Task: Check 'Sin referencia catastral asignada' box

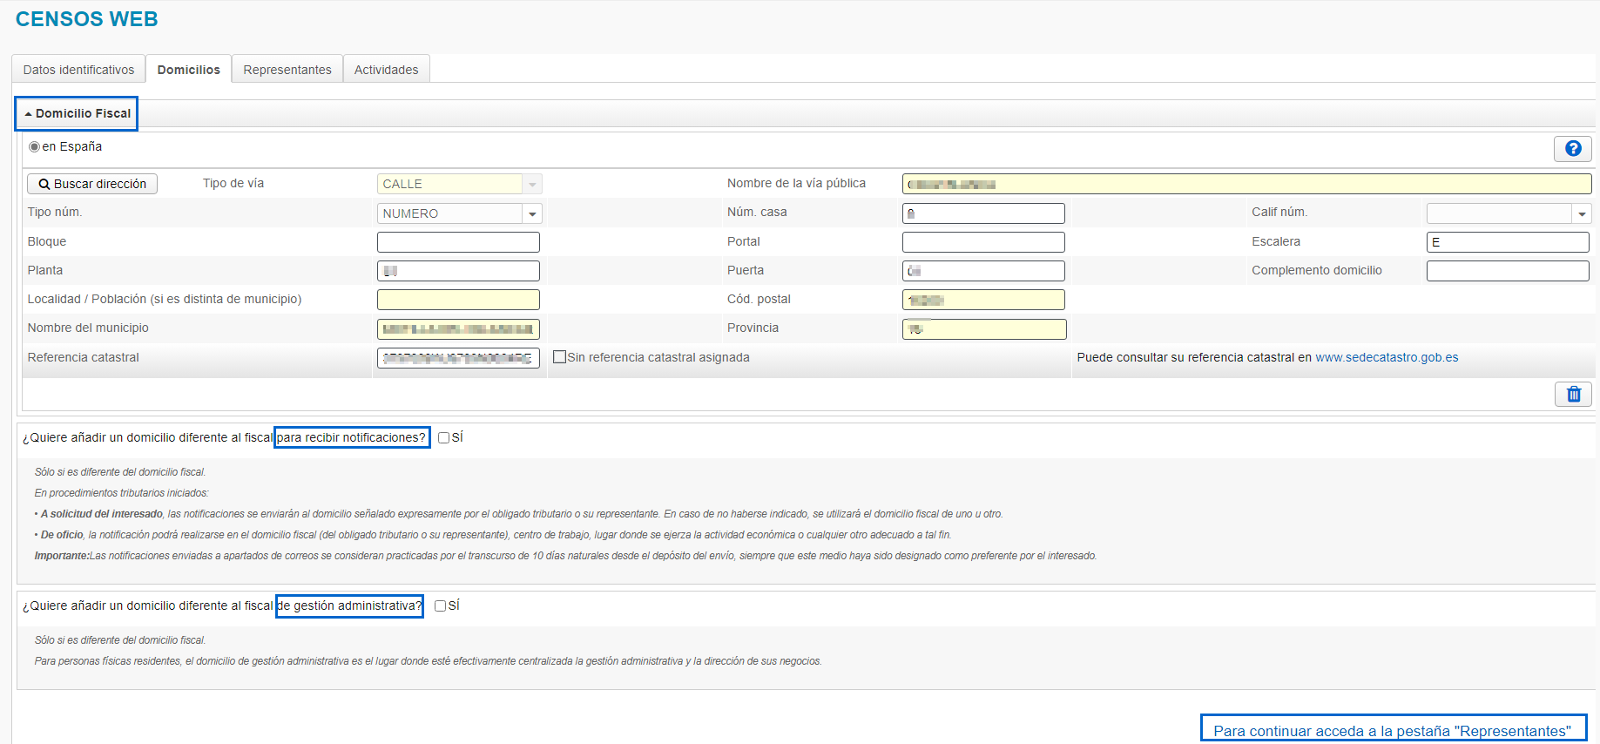Action: [x=560, y=357]
